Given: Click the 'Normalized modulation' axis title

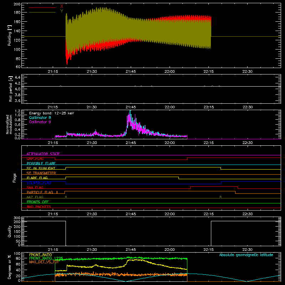Looking at the screenshot, I should pyautogui.click(x=9, y=124).
